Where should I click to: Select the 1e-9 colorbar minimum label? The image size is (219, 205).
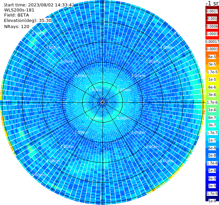click(212, 201)
